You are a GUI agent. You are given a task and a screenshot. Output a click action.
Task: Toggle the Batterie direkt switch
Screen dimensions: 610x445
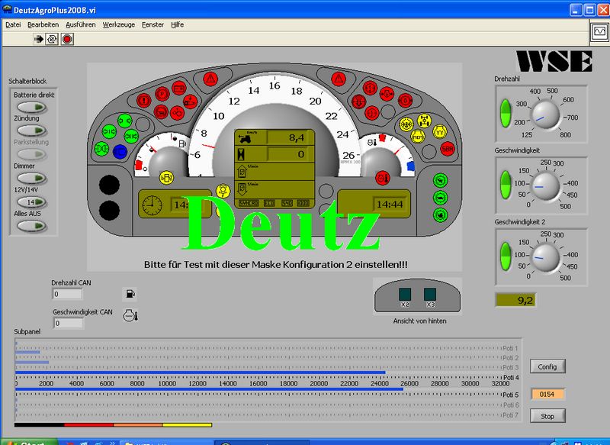point(31,107)
